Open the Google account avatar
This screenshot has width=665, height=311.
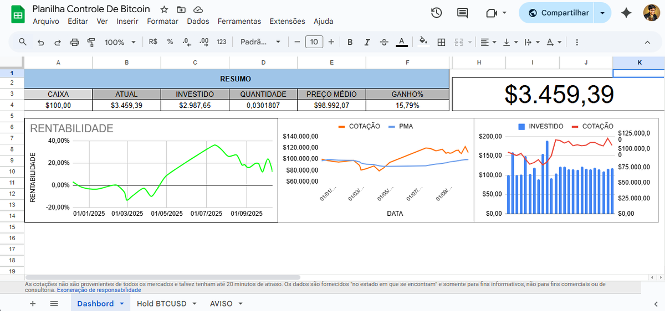pos(651,13)
